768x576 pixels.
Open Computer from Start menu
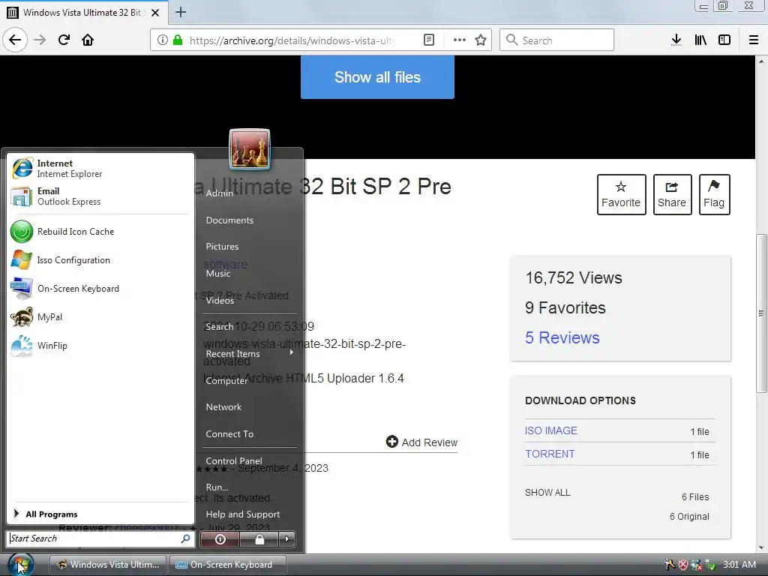pyautogui.click(x=226, y=380)
